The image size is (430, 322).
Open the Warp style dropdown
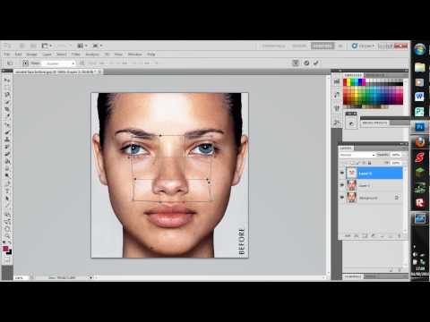click(x=58, y=64)
